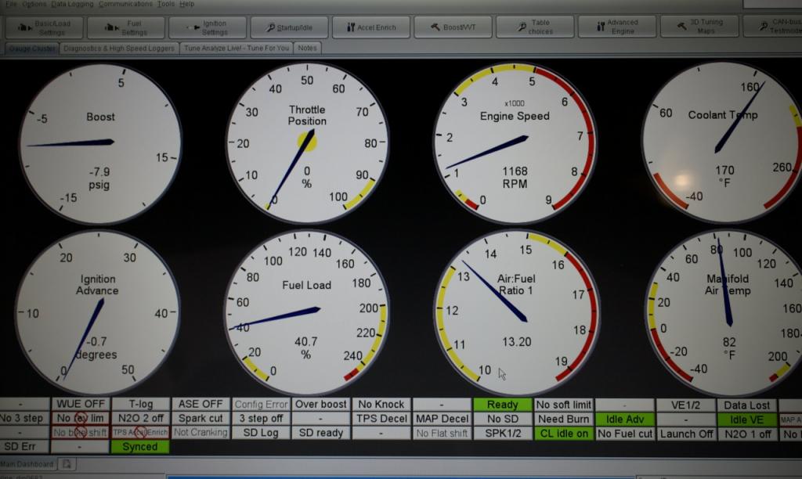The image size is (802, 479).
Task: Open the Data Logging menu
Action: pyautogui.click(x=72, y=4)
